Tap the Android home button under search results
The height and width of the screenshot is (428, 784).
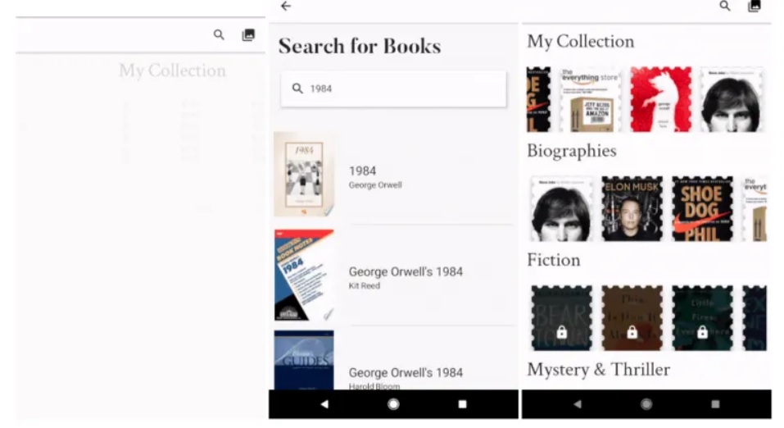(393, 404)
